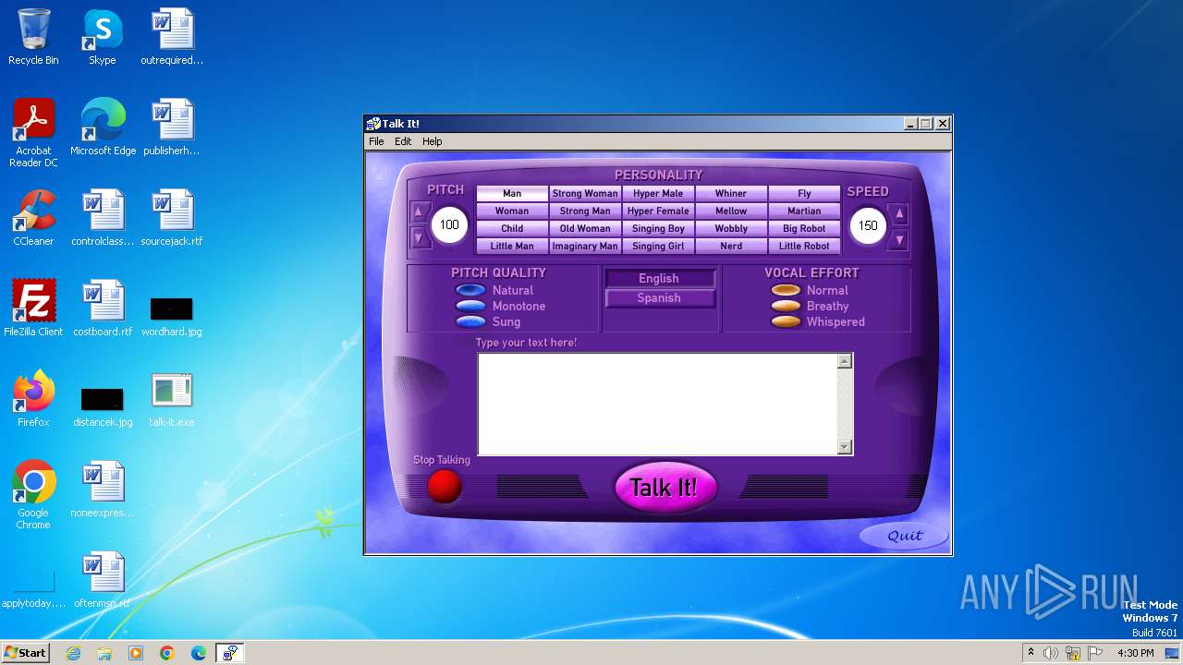The width and height of the screenshot is (1183, 665).
Task: Decrease pitch with the down arrow
Action: click(418, 238)
